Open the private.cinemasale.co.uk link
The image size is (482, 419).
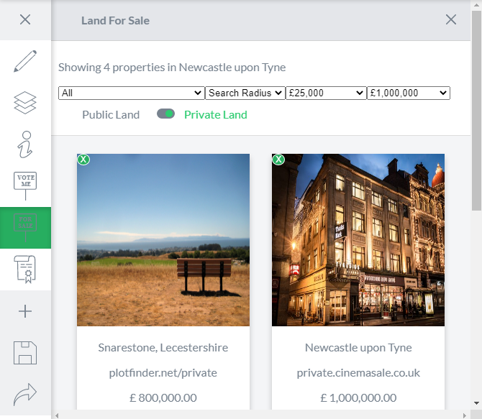[x=358, y=373]
